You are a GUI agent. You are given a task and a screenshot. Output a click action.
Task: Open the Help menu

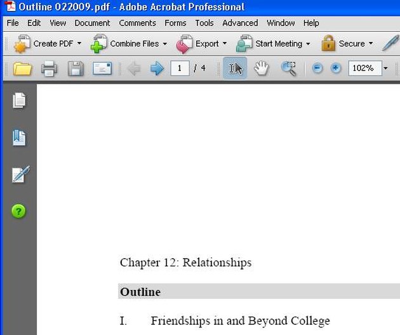coord(311,23)
